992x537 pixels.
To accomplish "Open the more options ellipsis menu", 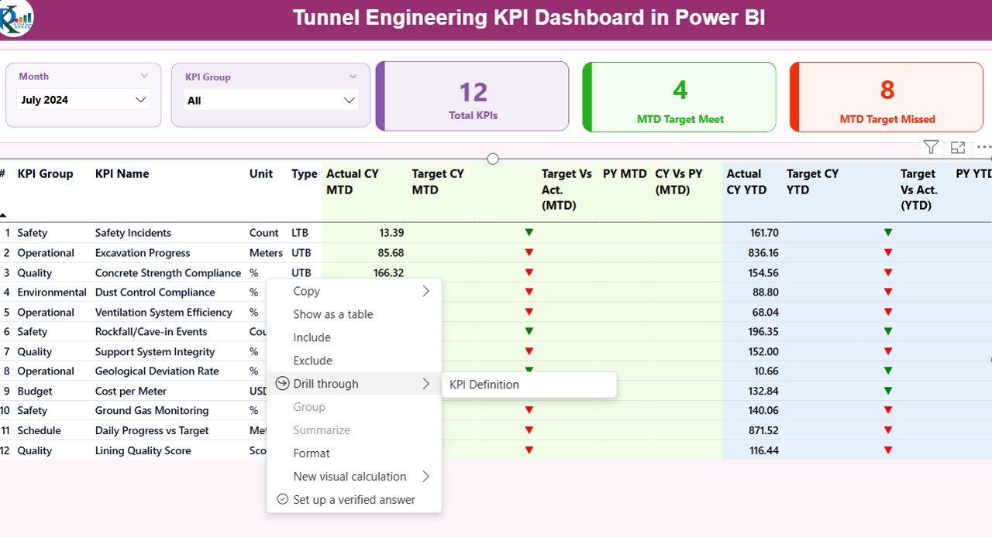I will tap(983, 147).
